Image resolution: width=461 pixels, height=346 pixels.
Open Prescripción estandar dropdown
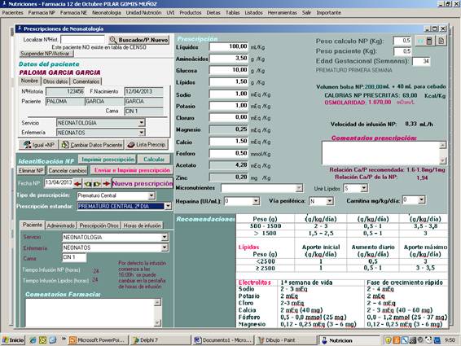(168, 206)
